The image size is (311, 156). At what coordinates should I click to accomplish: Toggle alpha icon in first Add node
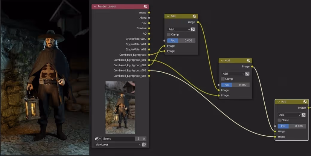pyautogui.click(x=193, y=29)
